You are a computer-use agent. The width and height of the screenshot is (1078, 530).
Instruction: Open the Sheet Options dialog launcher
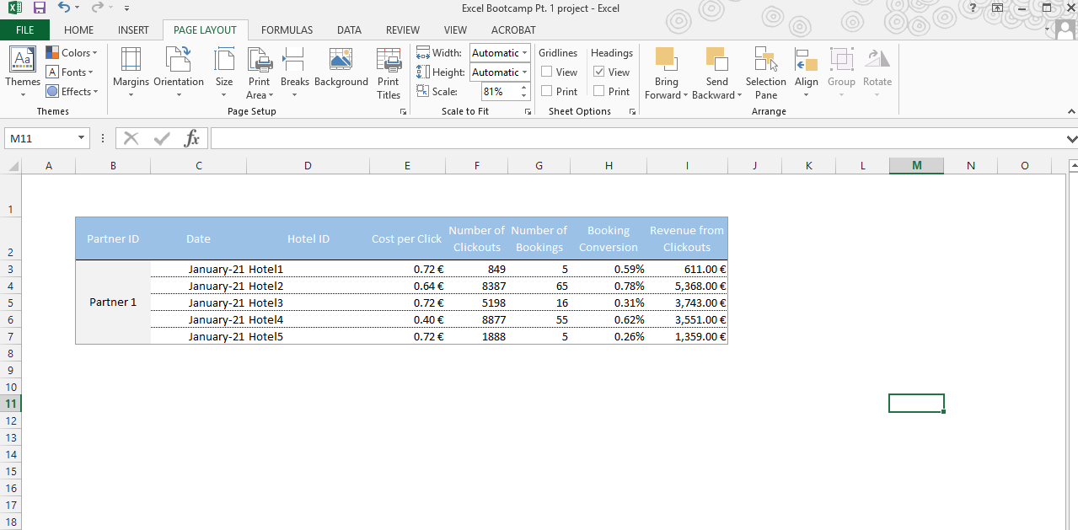point(632,111)
